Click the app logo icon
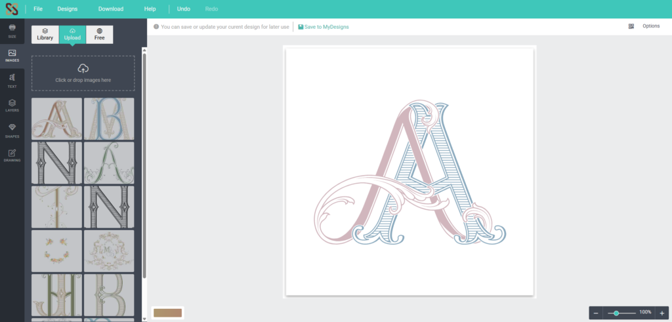 pyautogui.click(x=12, y=9)
